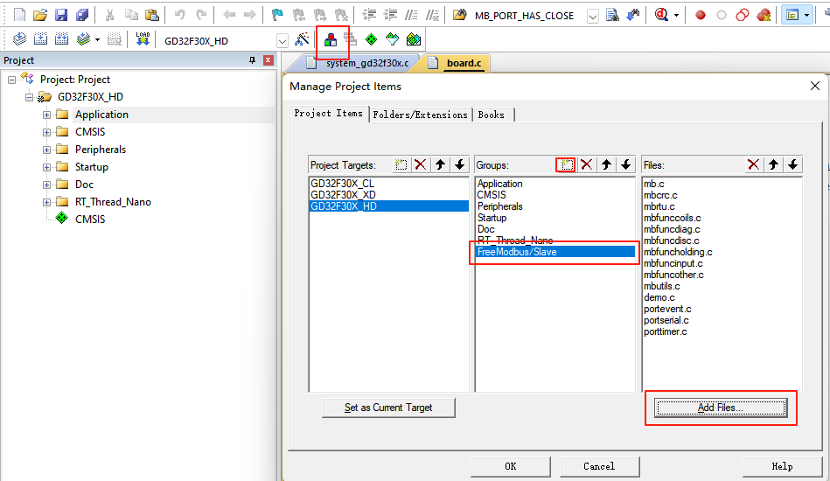Open Manage Run-Time Environment (green diamond)
The width and height of the screenshot is (830, 481).
tap(371, 39)
